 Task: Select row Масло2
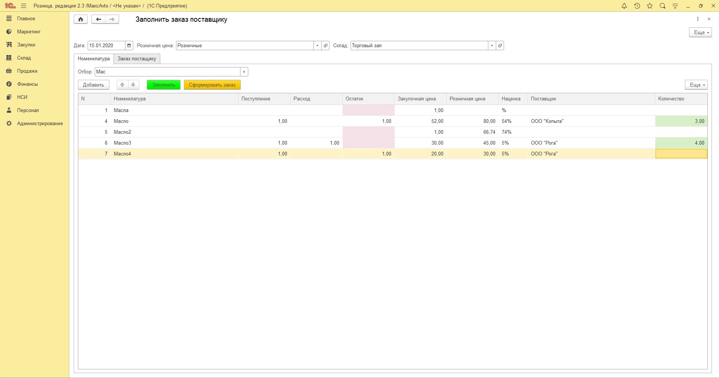pyautogui.click(x=392, y=132)
